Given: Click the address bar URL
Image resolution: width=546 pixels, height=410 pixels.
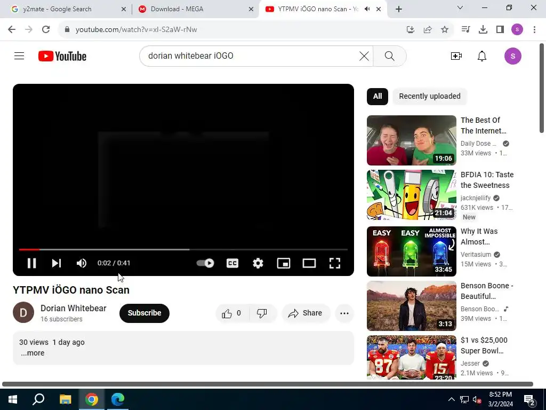Looking at the screenshot, I should click(x=136, y=30).
